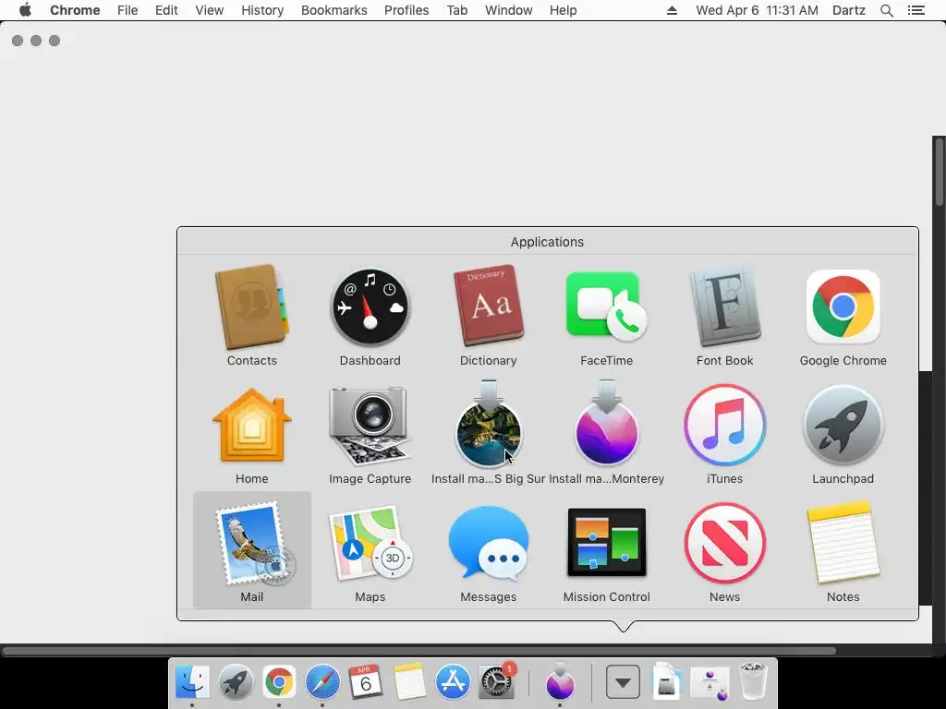946x709 pixels.
Task: Open the View menu
Action: (x=210, y=10)
